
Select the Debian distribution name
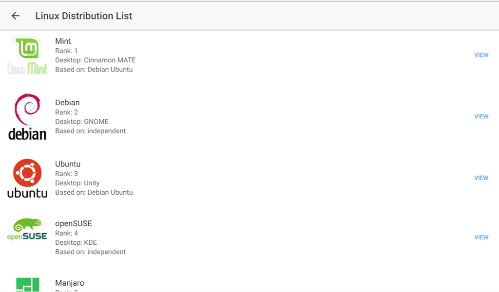pos(67,103)
